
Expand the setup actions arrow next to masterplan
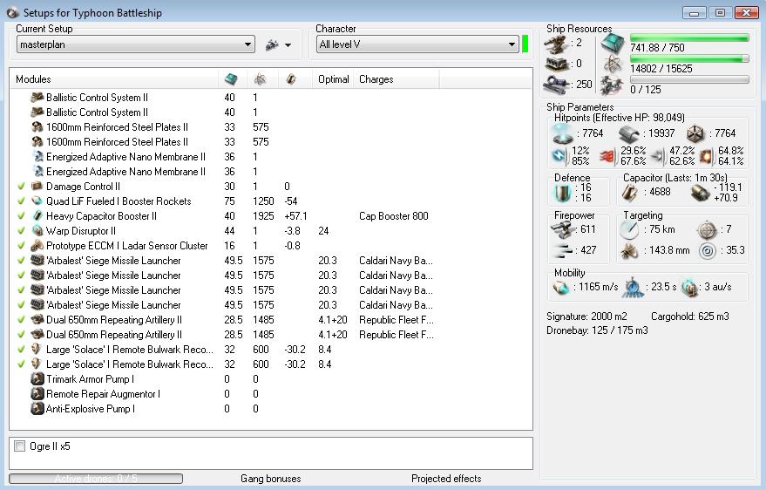pos(288,45)
